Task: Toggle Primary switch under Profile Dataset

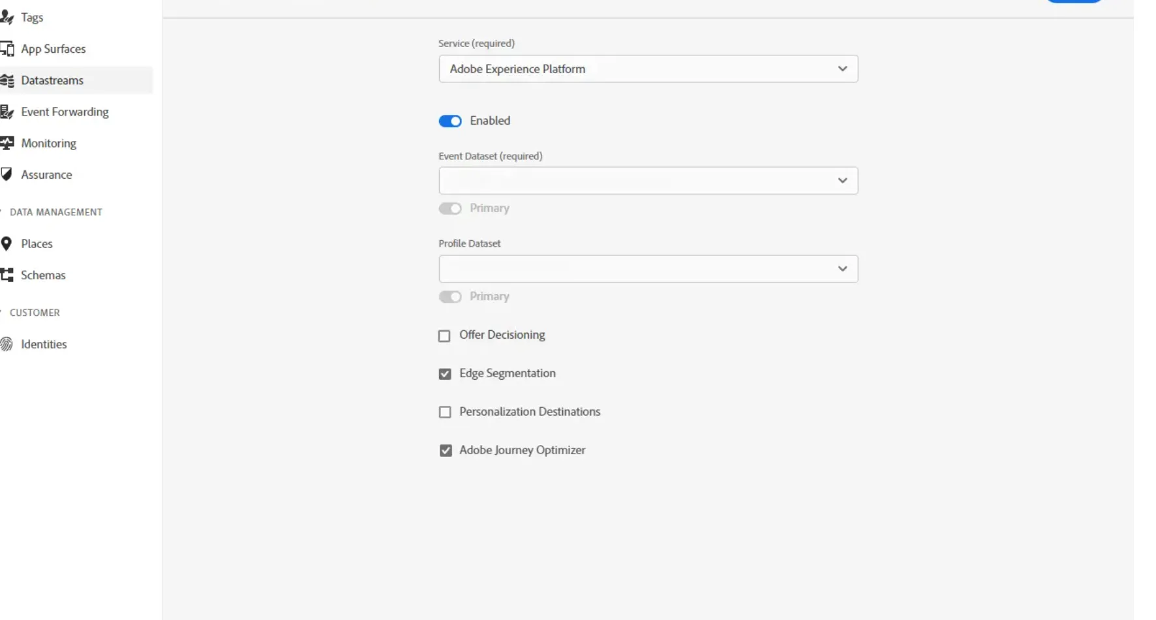Action: click(450, 297)
